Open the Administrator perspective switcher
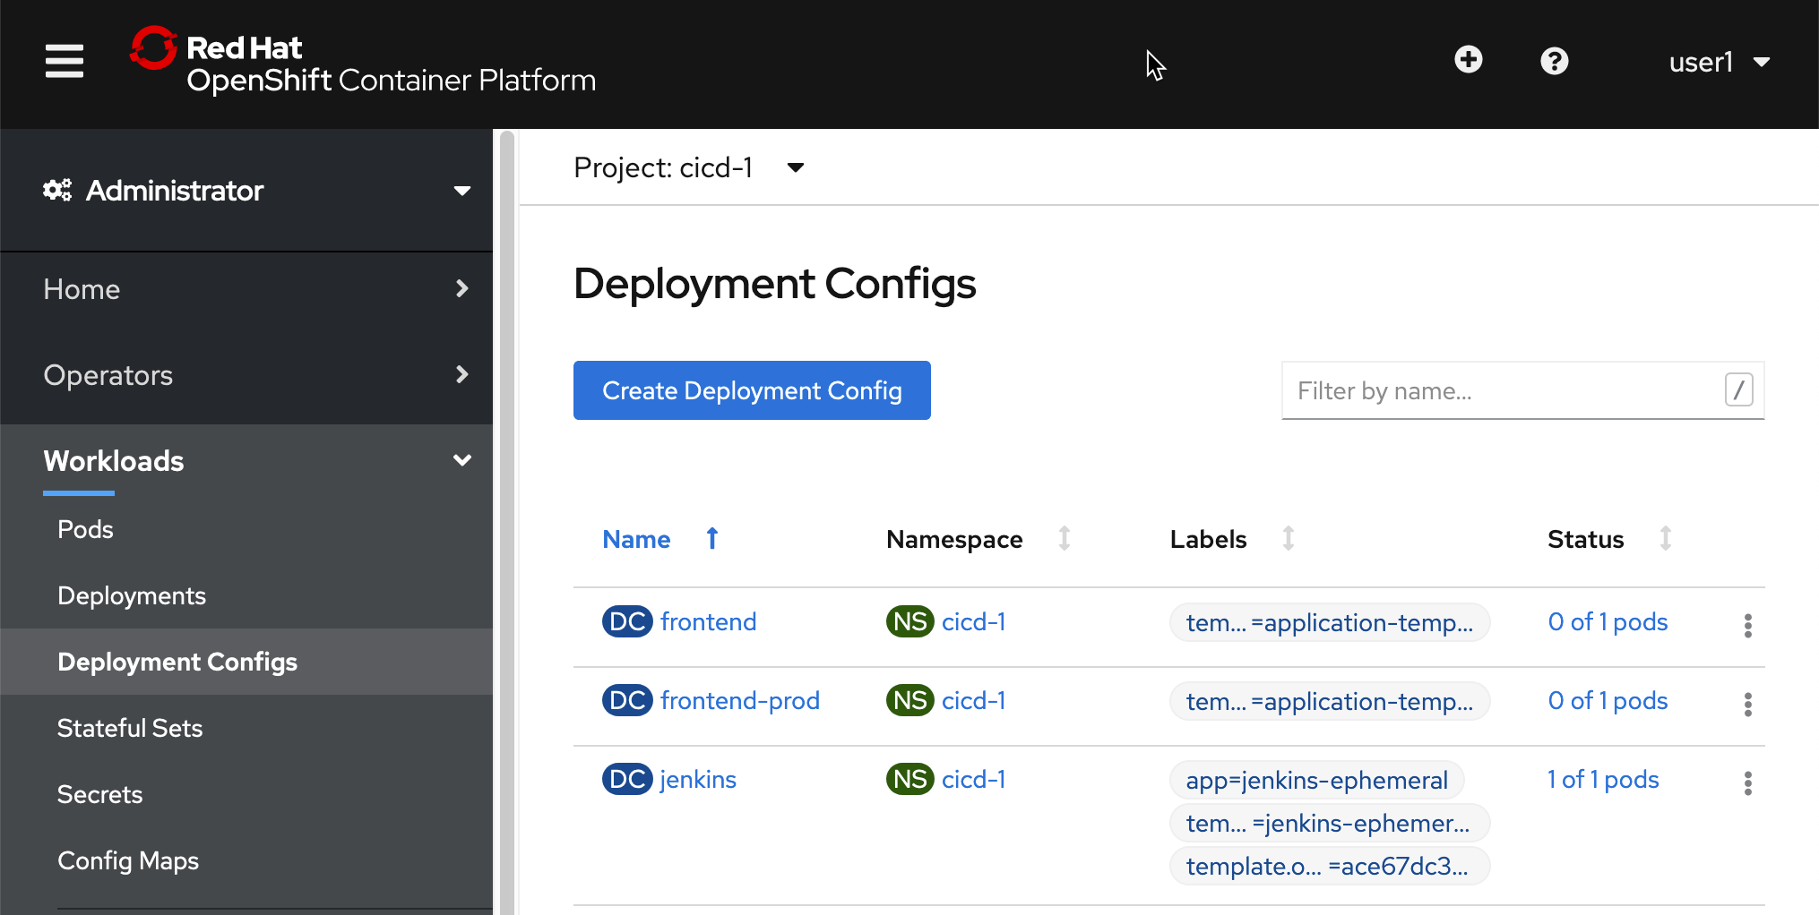 pyautogui.click(x=246, y=190)
